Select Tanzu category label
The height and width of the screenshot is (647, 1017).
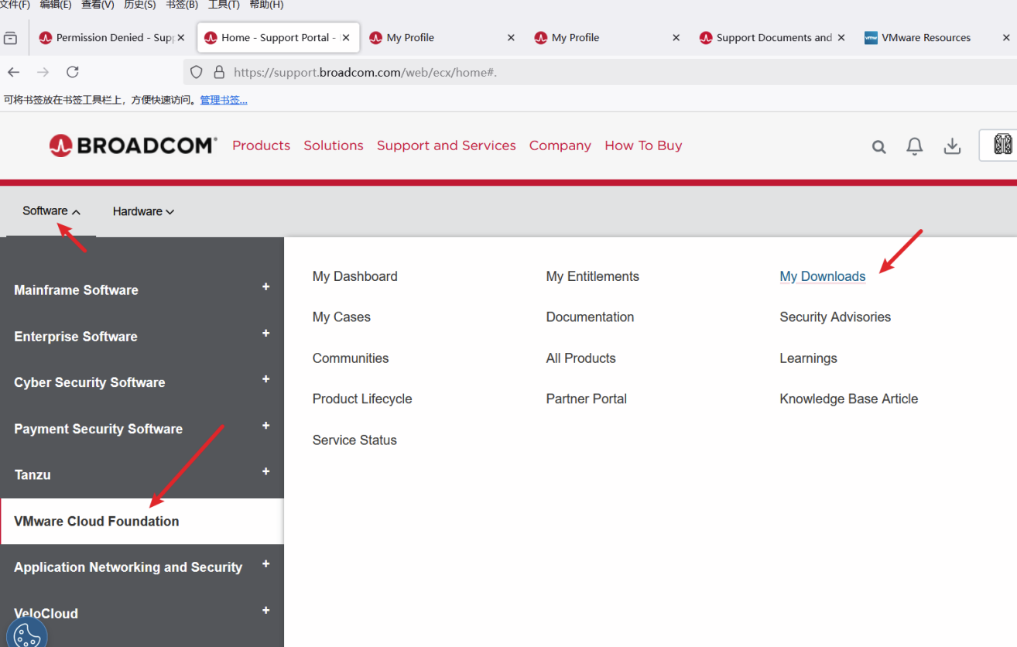coord(33,475)
